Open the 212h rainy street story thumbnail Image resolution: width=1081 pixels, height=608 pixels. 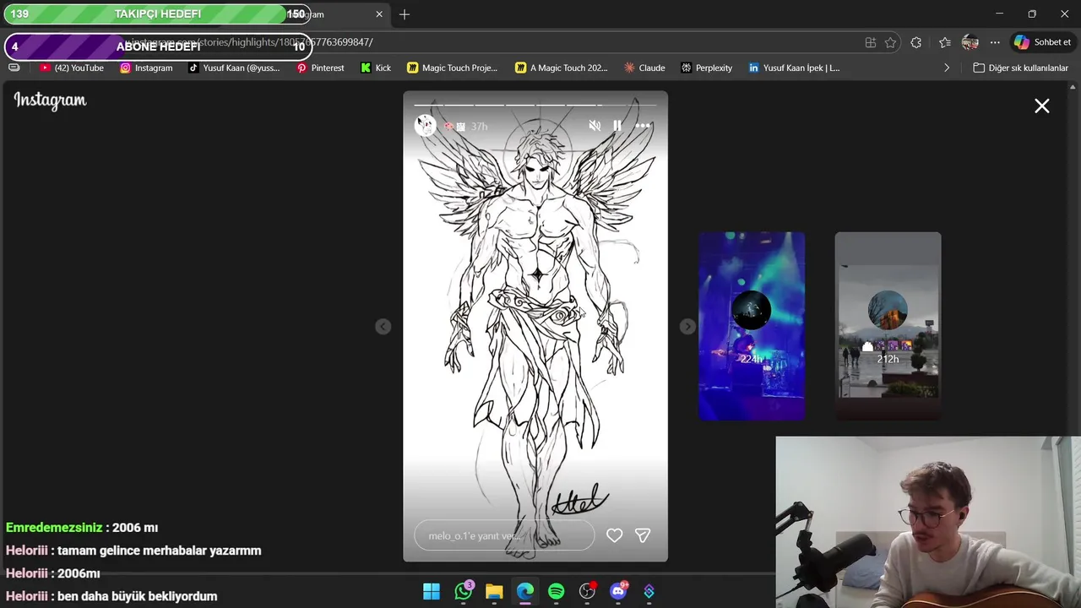click(888, 326)
